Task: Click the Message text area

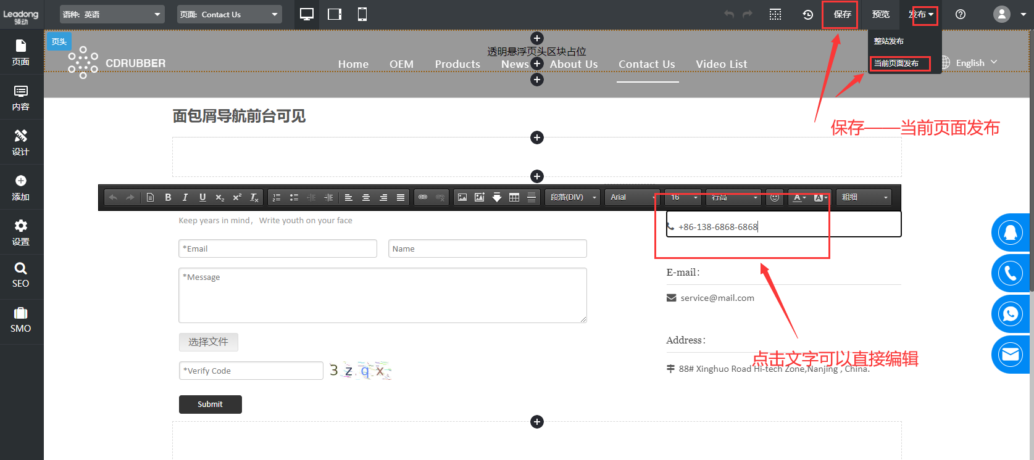Action: click(382, 295)
